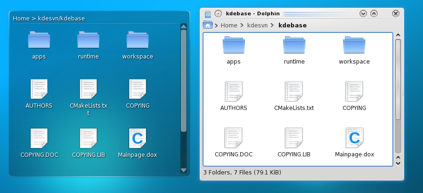Click folder widget scrollbar down arrow
The height and width of the screenshot is (193, 423).
click(x=183, y=171)
